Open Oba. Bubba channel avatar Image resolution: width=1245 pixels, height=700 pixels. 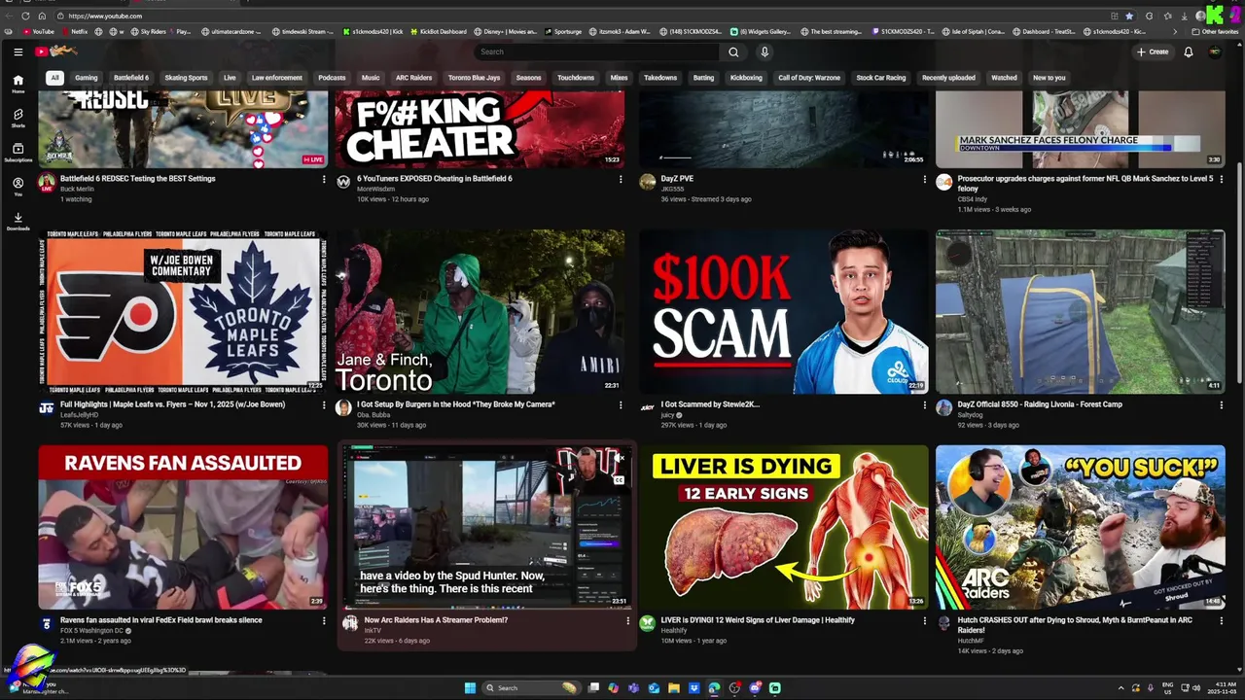343,407
